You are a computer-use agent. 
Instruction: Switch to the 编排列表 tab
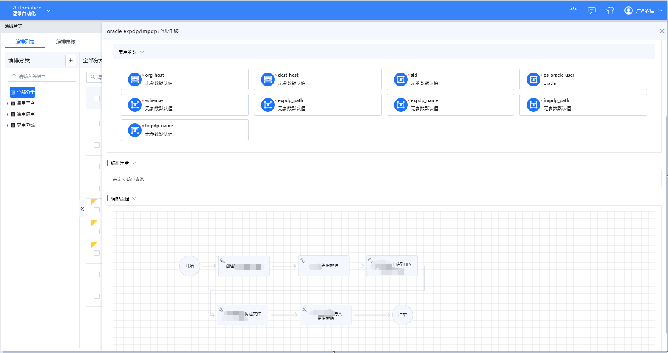(25, 42)
